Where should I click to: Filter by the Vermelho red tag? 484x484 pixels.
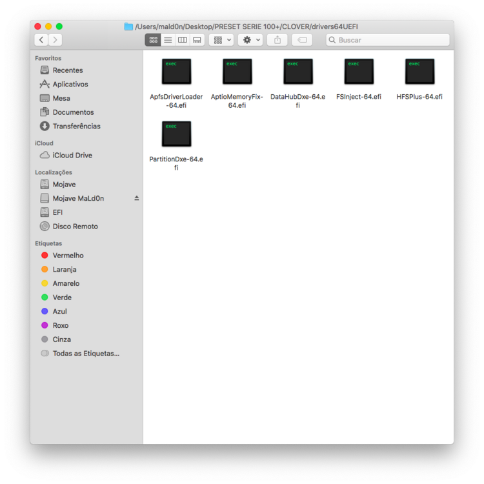tap(68, 256)
